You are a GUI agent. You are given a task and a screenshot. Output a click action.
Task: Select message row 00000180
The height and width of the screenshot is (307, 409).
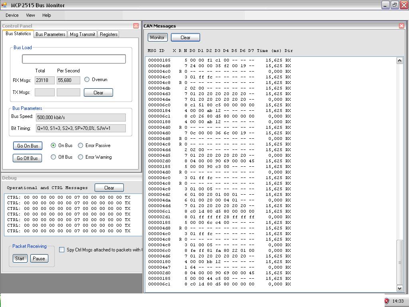click(220, 261)
